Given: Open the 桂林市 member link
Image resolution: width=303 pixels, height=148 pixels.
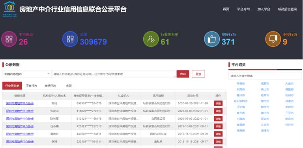Looking at the screenshot, I should (x=265, y=95).
